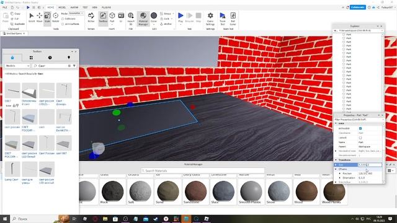Click the All Models breadcrumb link

click(x=12, y=74)
